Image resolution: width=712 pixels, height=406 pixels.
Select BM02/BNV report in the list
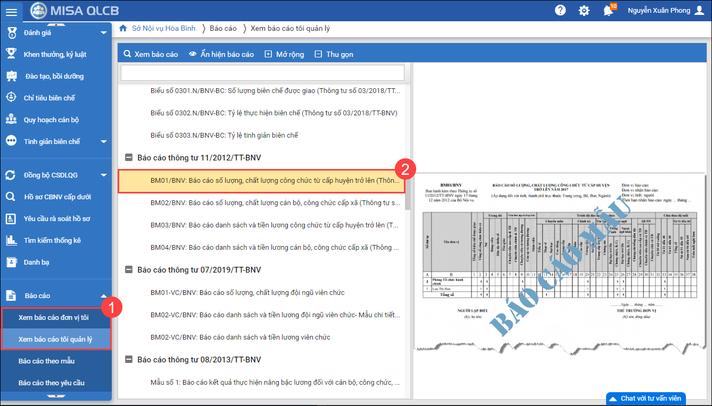pyautogui.click(x=275, y=202)
